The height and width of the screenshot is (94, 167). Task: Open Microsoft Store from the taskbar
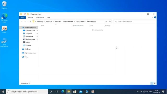[75, 92]
